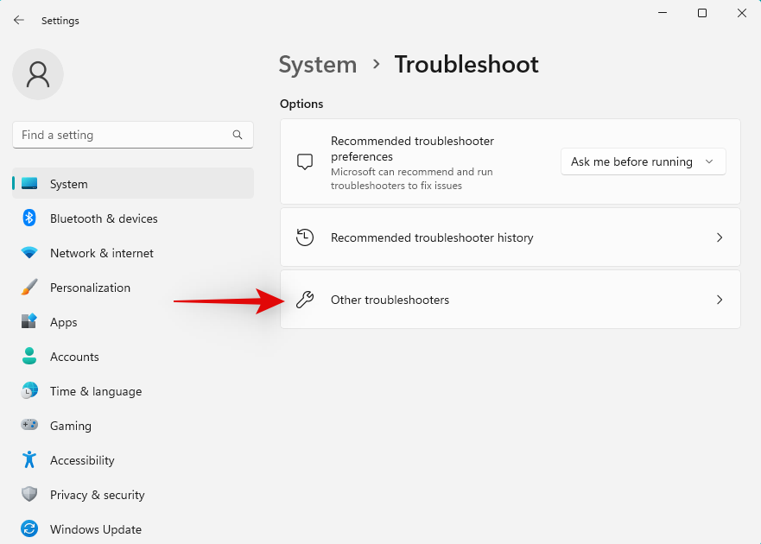The image size is (761, 544).
Task: Open the user profile avatar
Action: click(x=38, y=74)
